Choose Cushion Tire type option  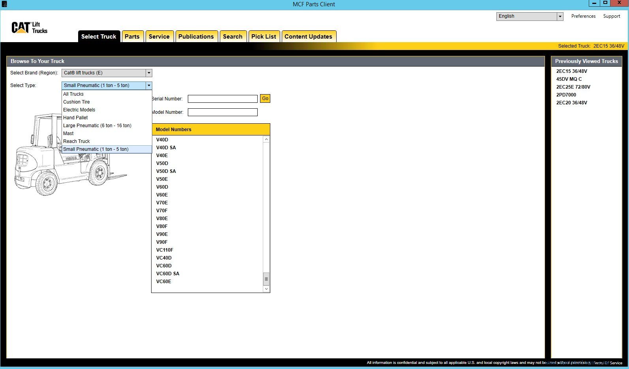pos(107,102)
